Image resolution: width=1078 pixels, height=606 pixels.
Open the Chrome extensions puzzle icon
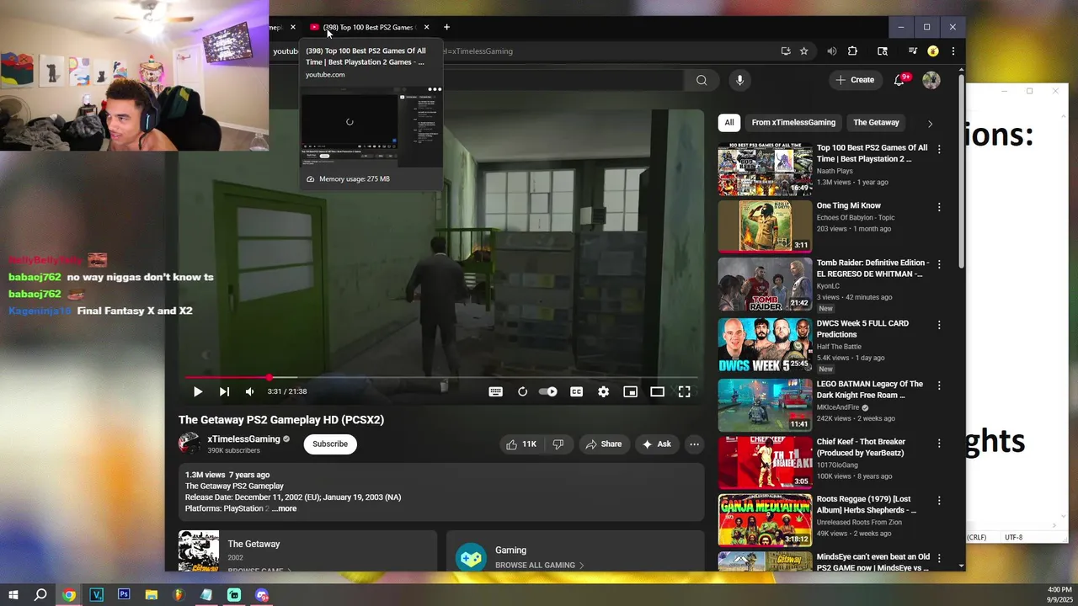pyautogui.click(x=852, y=51)
